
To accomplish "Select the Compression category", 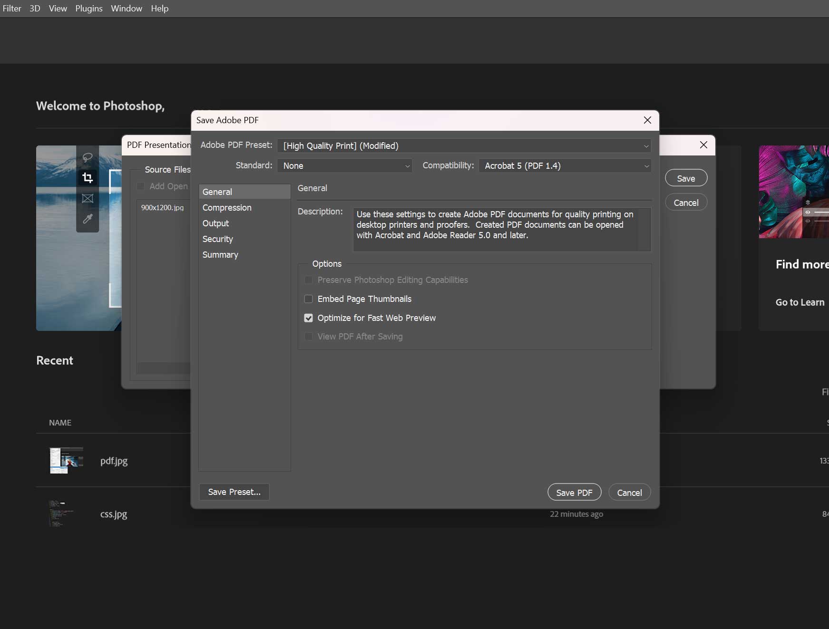I will pos(244,208).
